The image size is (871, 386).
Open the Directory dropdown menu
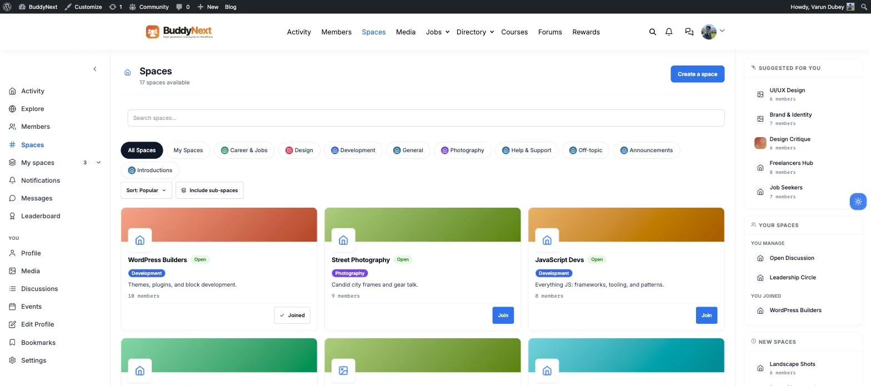[x=475, y=32]
